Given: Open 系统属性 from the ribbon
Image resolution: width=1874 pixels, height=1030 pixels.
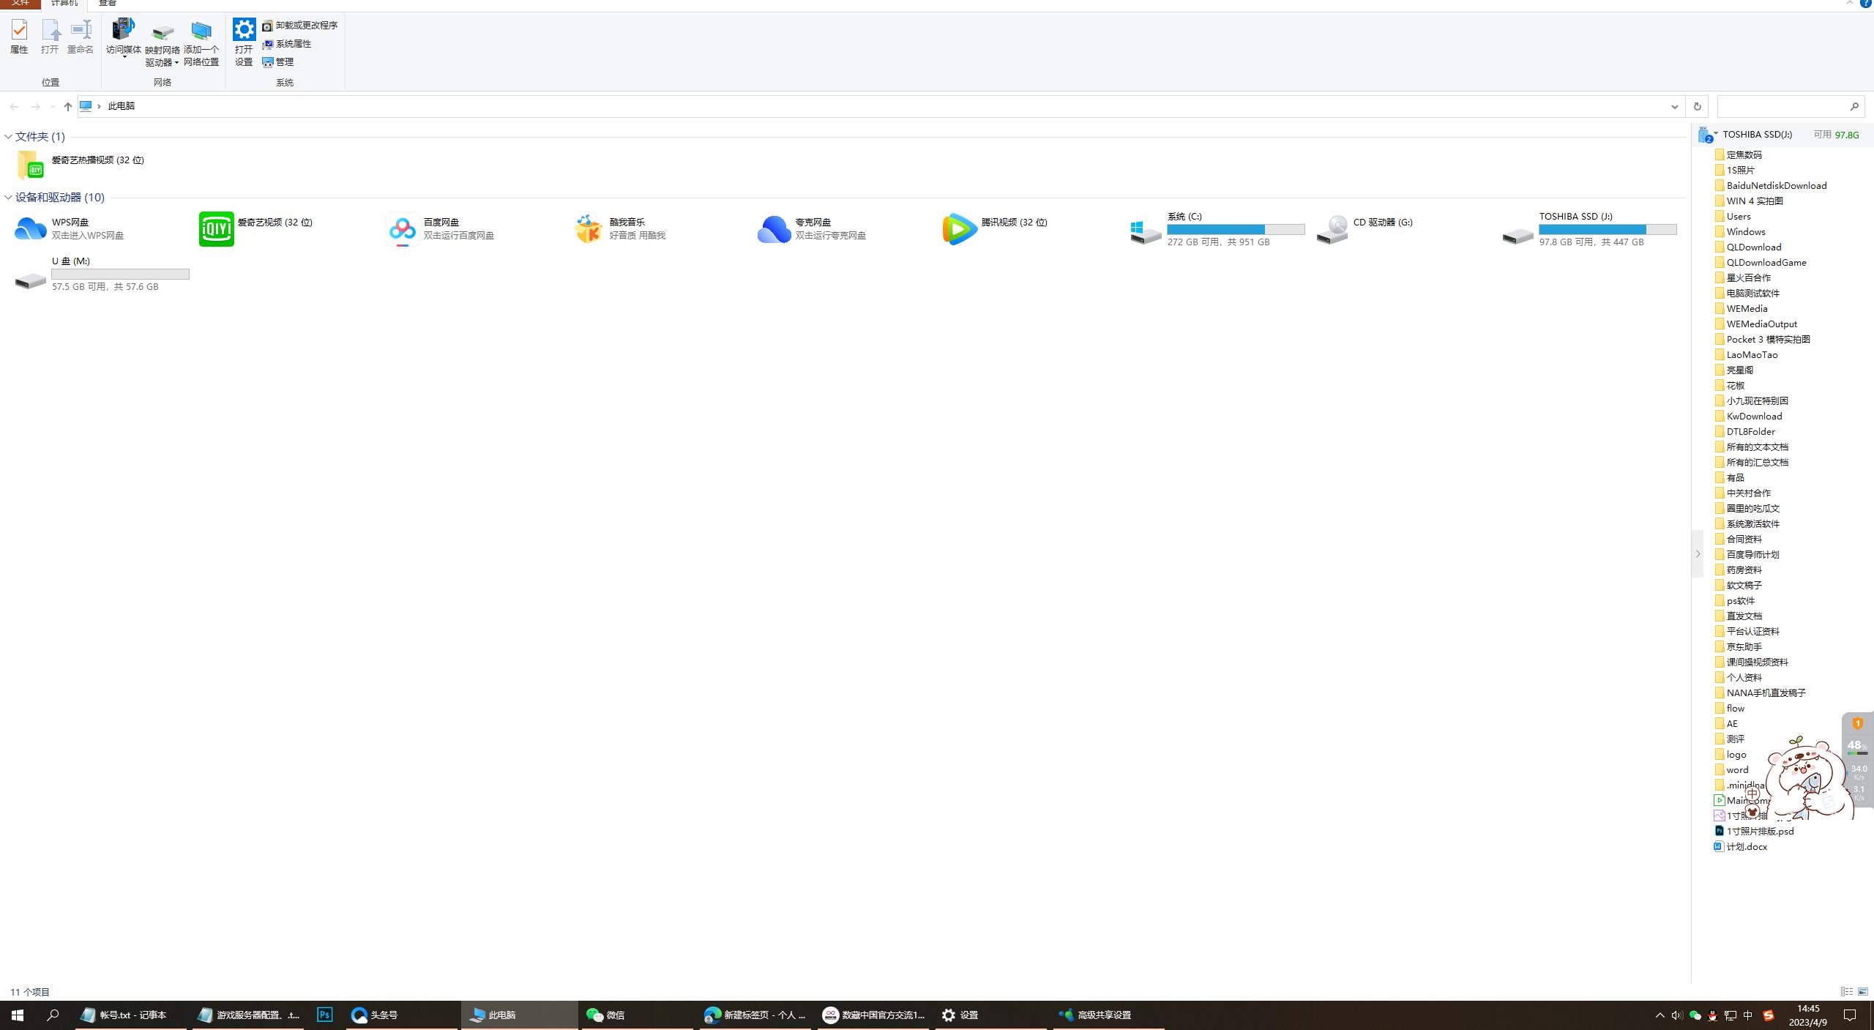Looking at the screenshot, I should 293,43.
